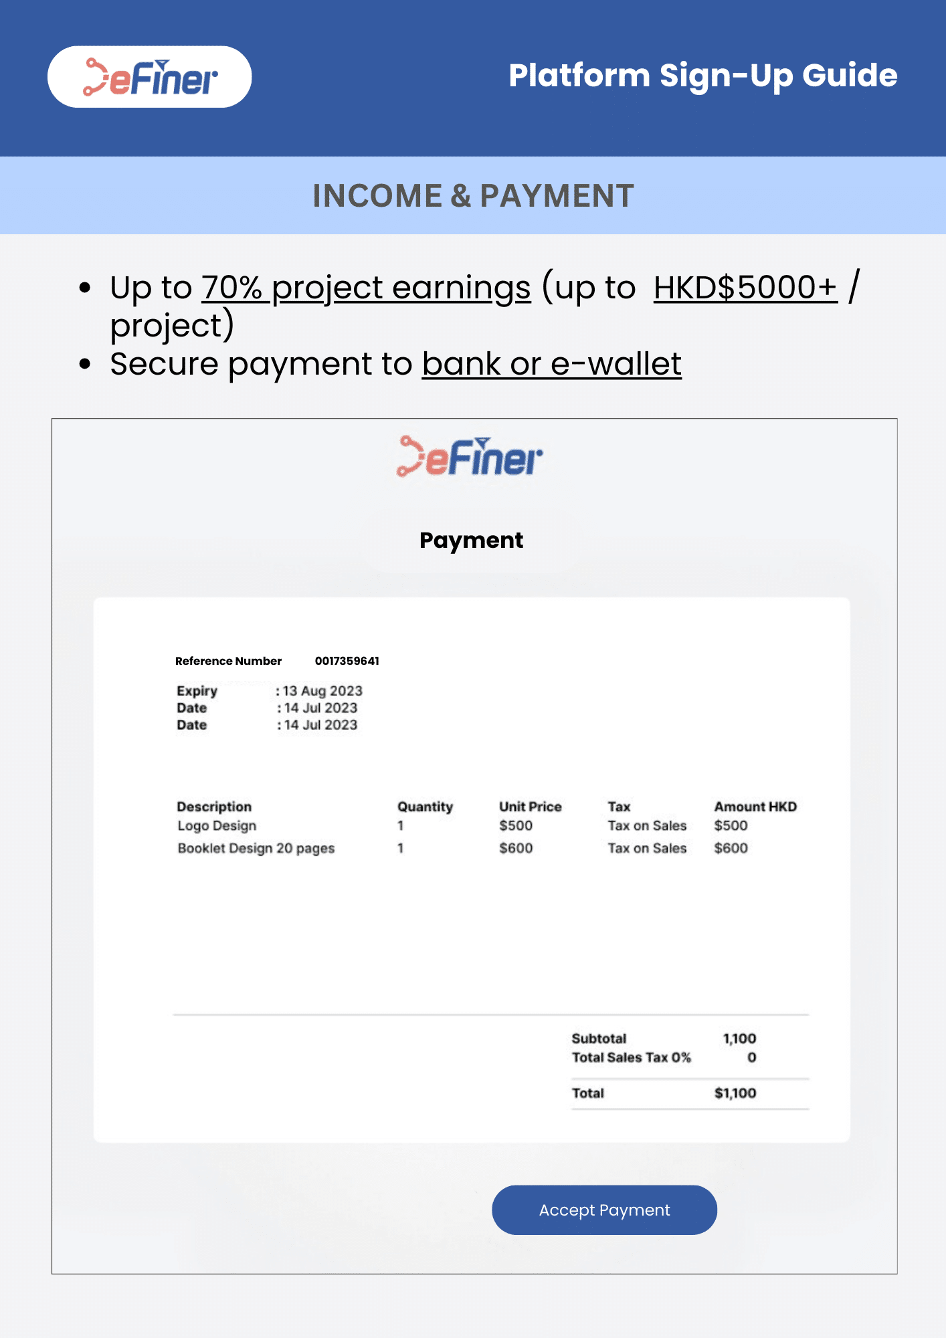
Task: Open the 70% project earnings link
Action: 366,288
